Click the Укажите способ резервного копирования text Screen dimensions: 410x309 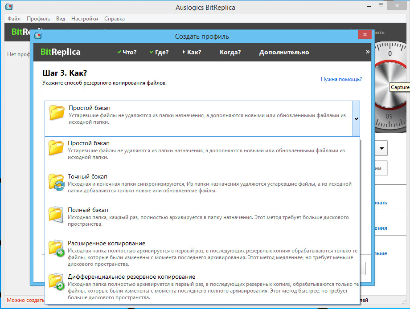click(x=104, y=83)
